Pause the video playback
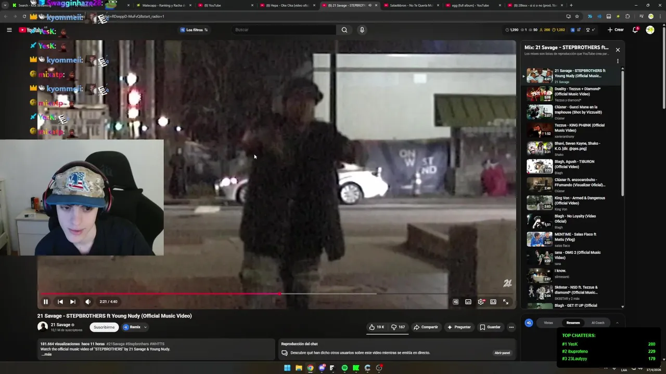This screenshot has width=666, height=374. (x=46, y=302)
